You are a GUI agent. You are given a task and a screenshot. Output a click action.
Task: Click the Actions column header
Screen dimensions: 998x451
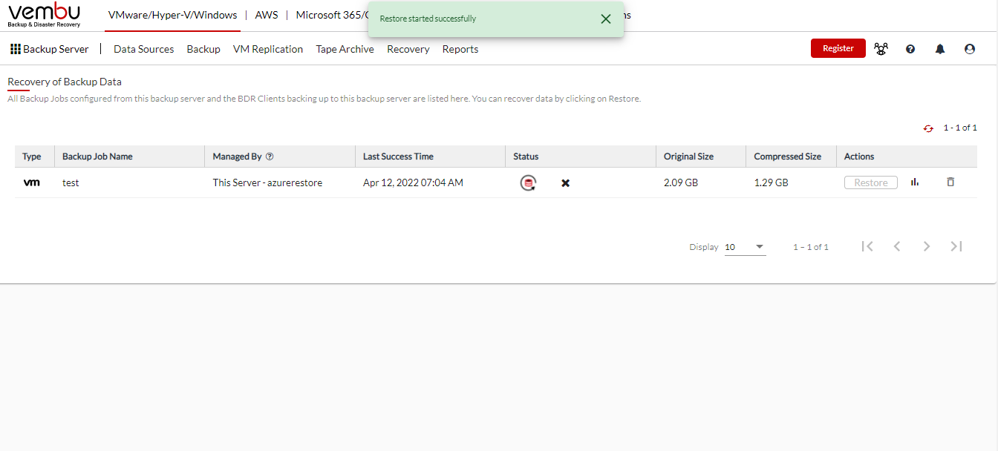[859, 157]
